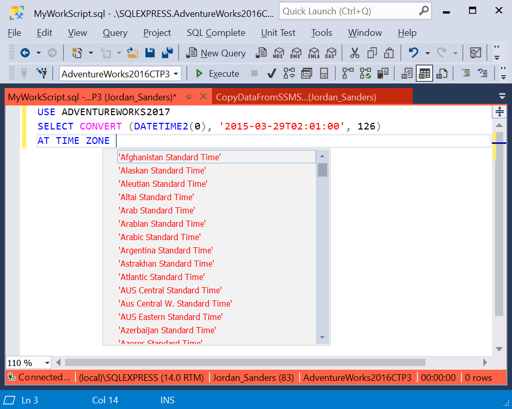
Task: Click the Cut scissors icon
Action: pos(355,53)
